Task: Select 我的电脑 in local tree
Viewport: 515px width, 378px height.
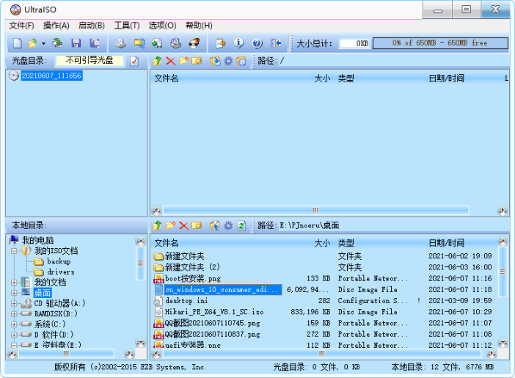Action: click(37, 240)
